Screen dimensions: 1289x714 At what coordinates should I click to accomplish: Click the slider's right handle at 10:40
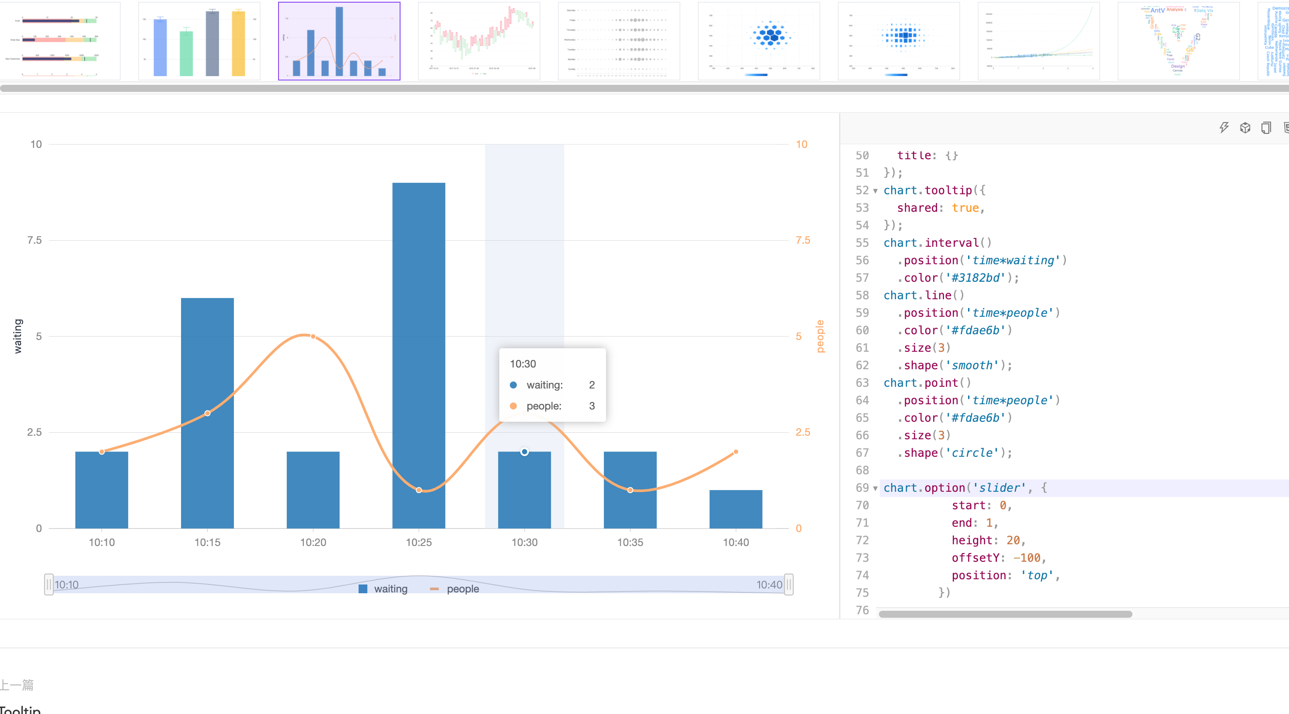[789, 584]
